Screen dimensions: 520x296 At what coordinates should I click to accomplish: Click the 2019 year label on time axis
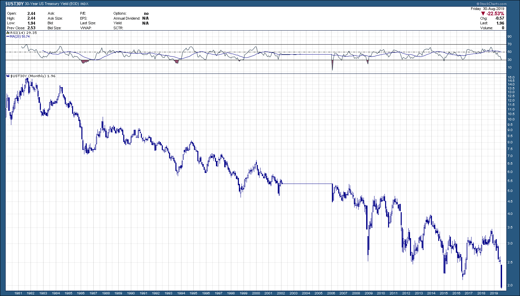pos(494,293)
